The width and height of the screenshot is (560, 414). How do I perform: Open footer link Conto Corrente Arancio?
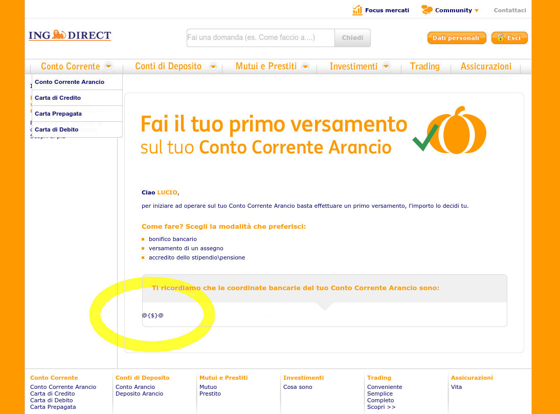(63, 387)
